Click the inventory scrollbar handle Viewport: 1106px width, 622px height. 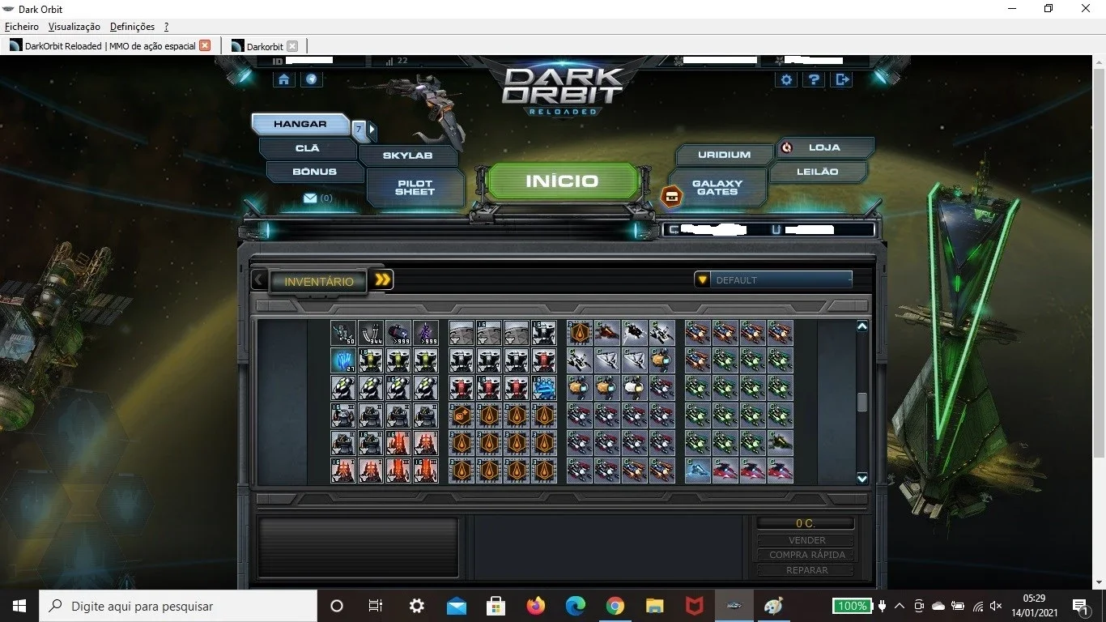pos(862,402)
